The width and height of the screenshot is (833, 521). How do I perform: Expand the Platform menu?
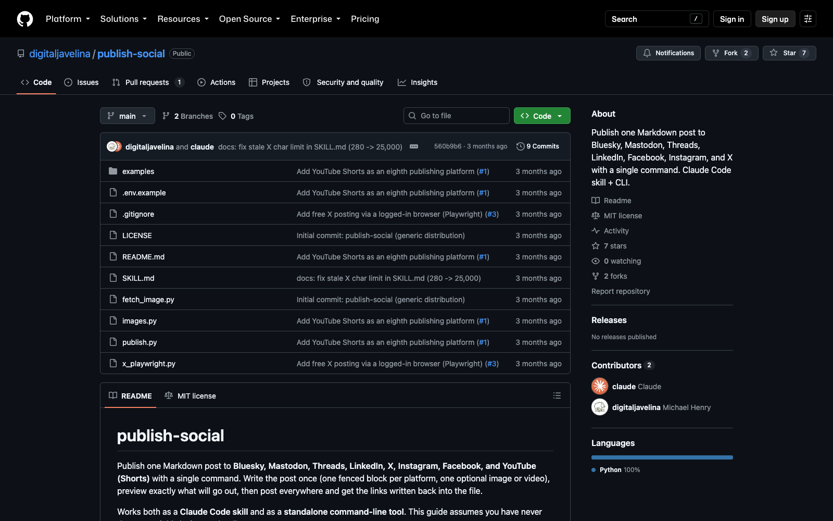(68, 19)
